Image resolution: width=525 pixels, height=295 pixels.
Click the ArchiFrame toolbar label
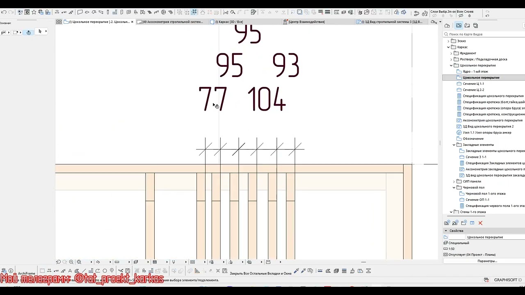click(x=26, y=273)
